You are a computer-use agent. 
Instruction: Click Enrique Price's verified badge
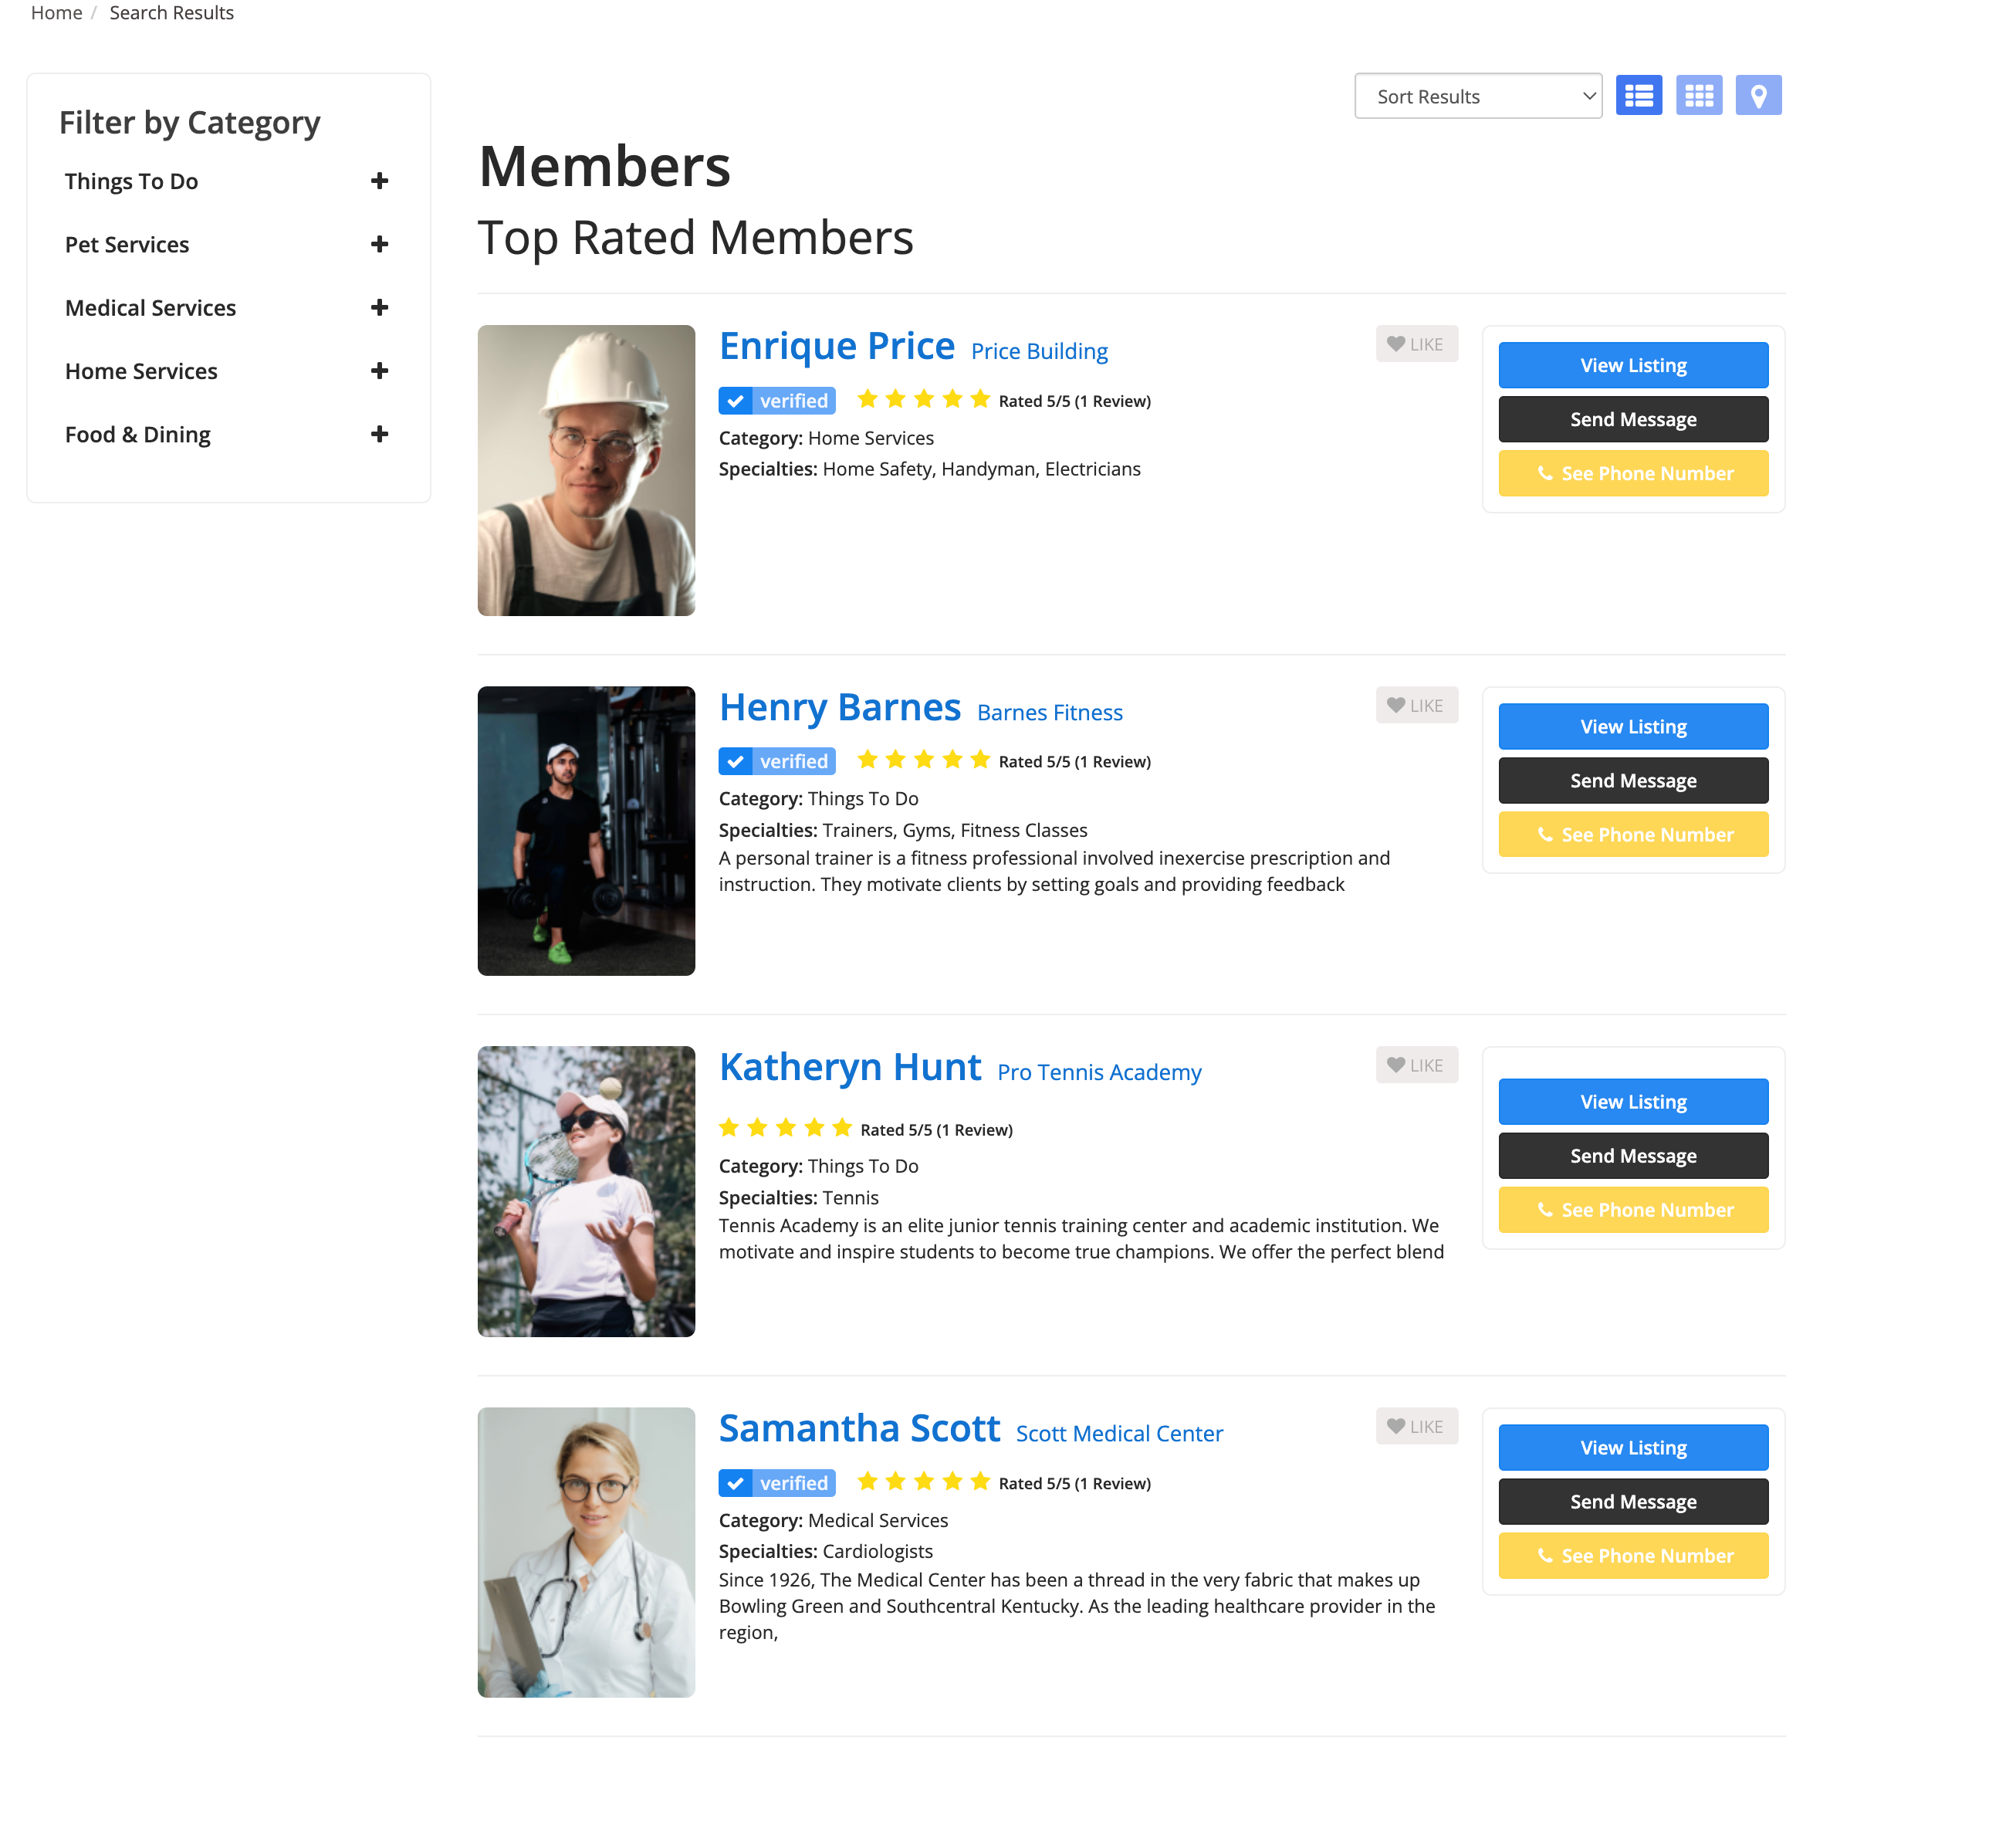[776, 401]
